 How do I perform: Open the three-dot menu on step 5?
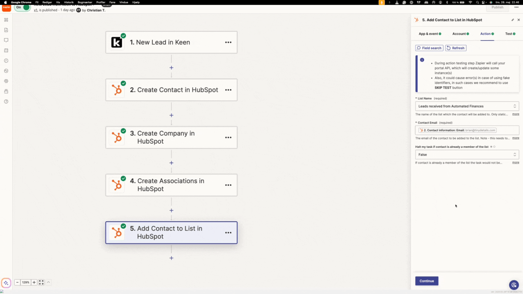[228, 232]
